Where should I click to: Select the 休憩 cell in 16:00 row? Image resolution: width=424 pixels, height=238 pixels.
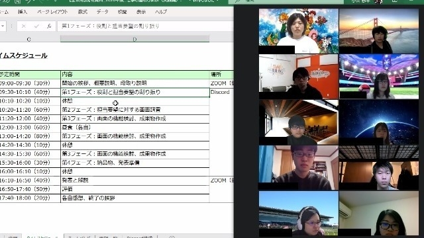point(135,171)
